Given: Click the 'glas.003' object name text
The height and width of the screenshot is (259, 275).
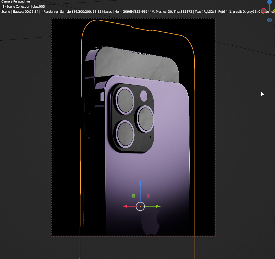Looking at the screenshot, I should click(x=39, y=6).
